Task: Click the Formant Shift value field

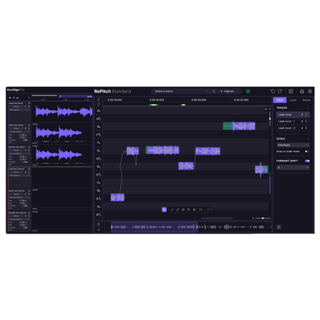Action: (293, 168)
